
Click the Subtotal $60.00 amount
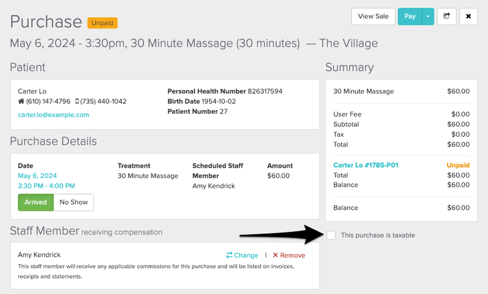(x=459, y=124)
